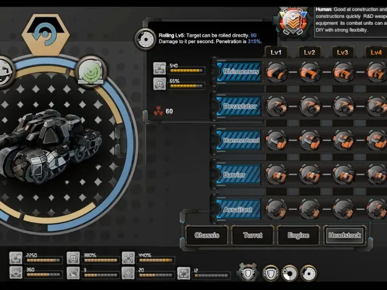Click the tank preview model
387x290 pixels.
point(51,146)
